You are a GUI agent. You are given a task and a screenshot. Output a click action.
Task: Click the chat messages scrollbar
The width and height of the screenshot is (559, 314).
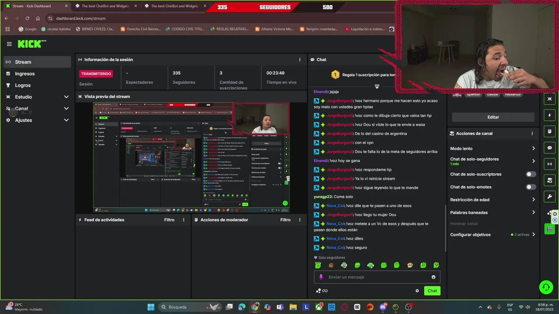445,228
